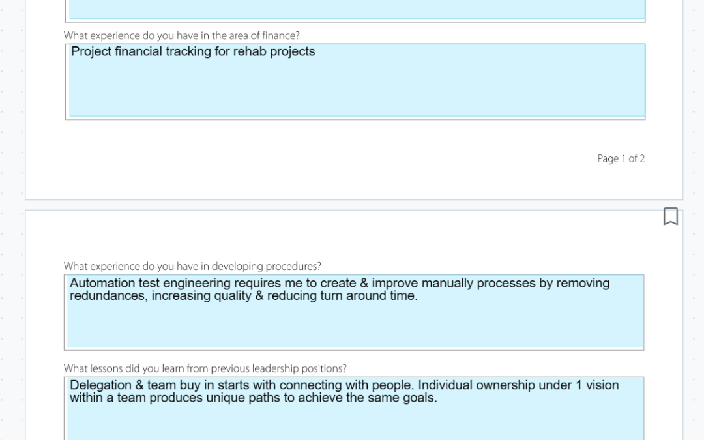
Task: Place cursor after "rehab projects" text
Action: click(x=316, y=51)
